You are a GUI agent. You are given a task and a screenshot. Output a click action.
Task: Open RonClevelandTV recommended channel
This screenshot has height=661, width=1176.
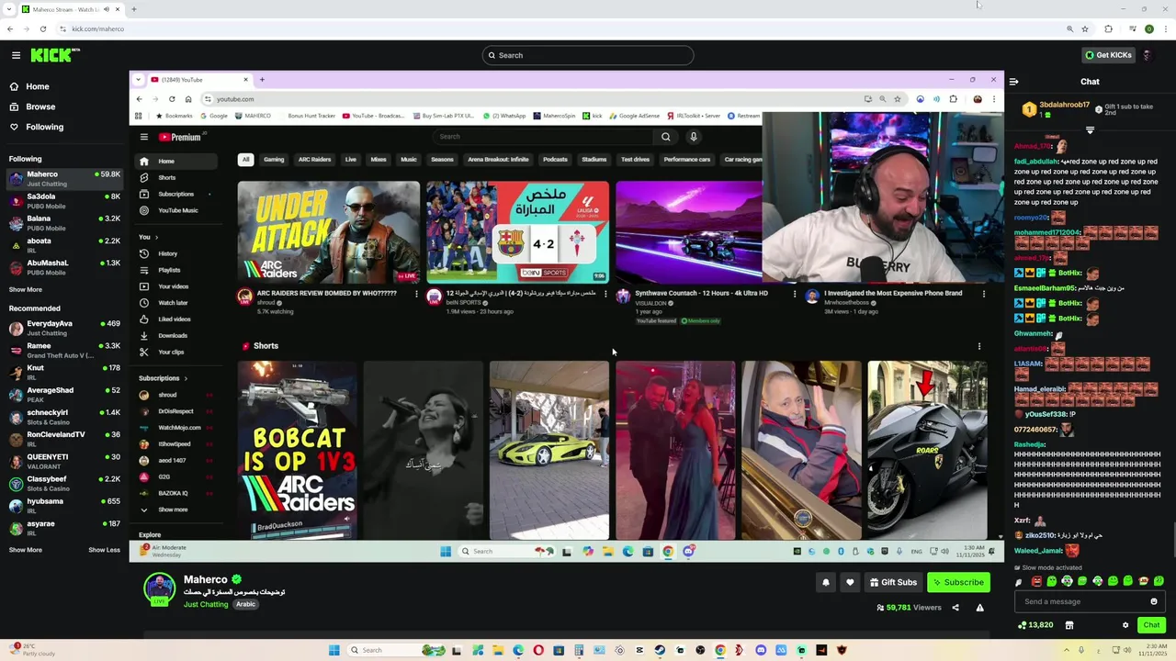pos(64,439)
